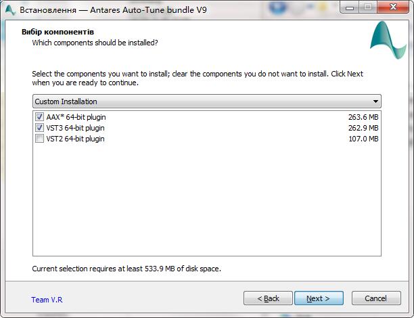Click the large Antares wave logo

coord(388,40)
